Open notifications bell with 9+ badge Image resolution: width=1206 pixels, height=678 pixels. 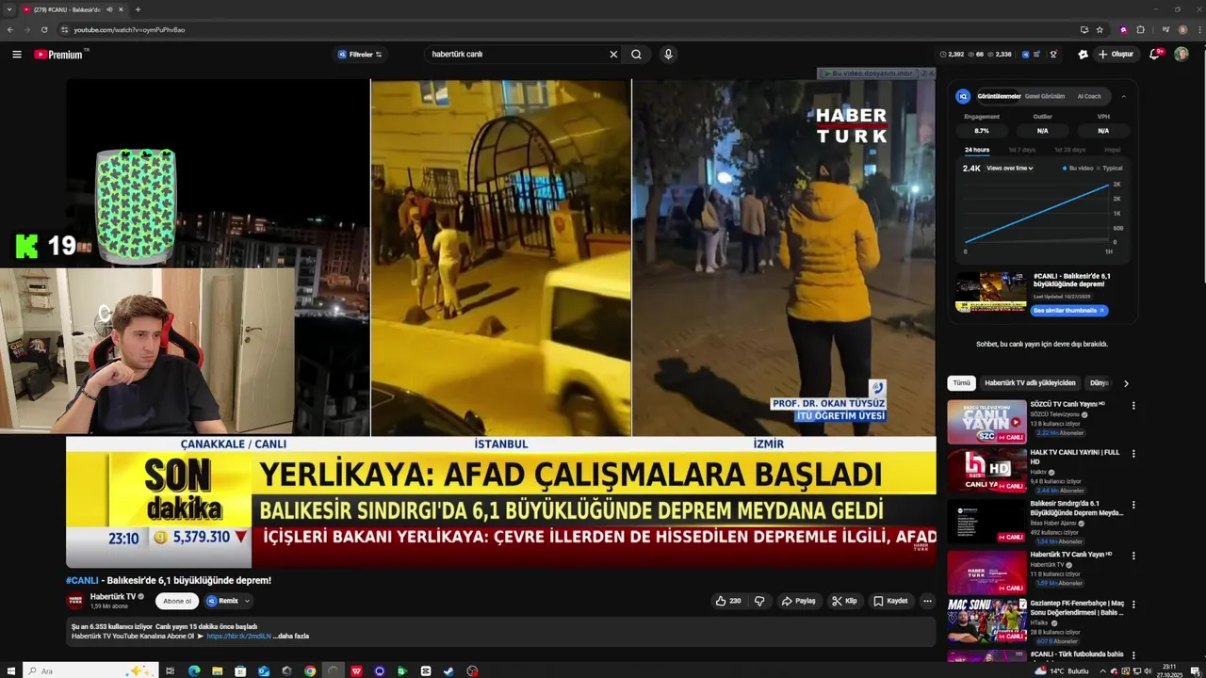tap(1155, 55)
